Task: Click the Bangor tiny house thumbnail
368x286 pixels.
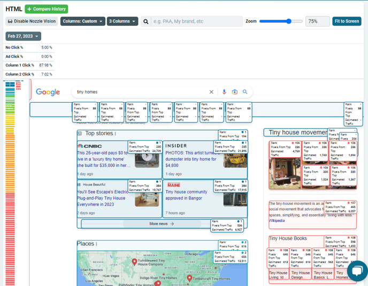Action: click(235, 199)
